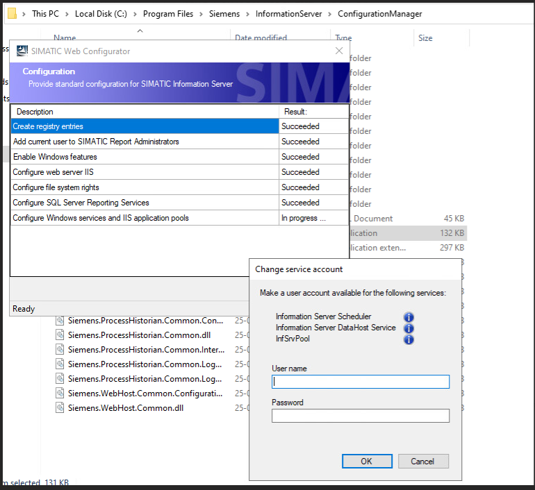Click the info icon next to InfSrvPool

(409, 339)
